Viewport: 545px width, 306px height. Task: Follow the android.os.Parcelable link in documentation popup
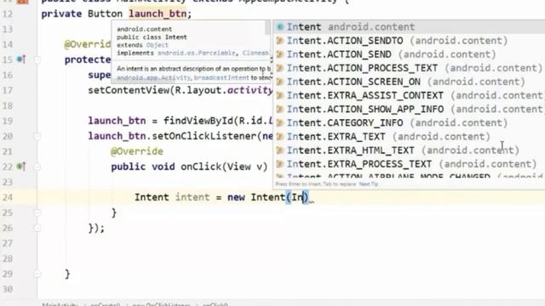point(197,53)
